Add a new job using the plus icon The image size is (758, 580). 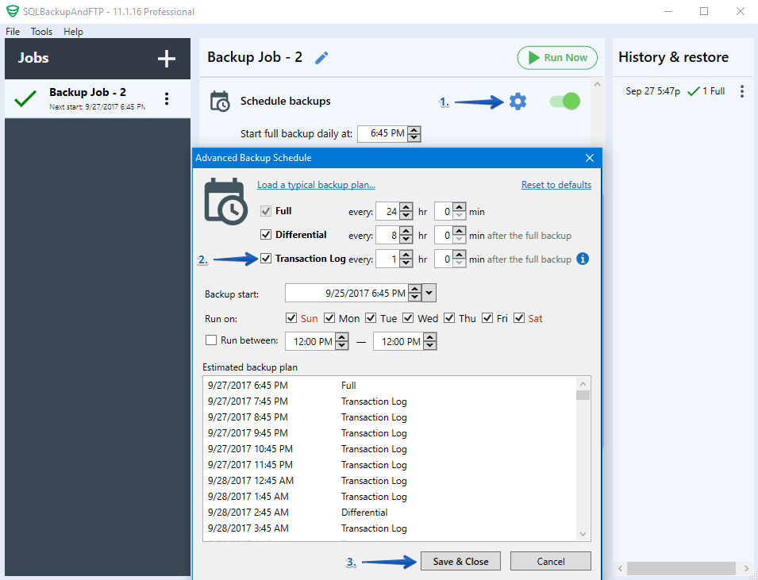click(x=167, y=58)
